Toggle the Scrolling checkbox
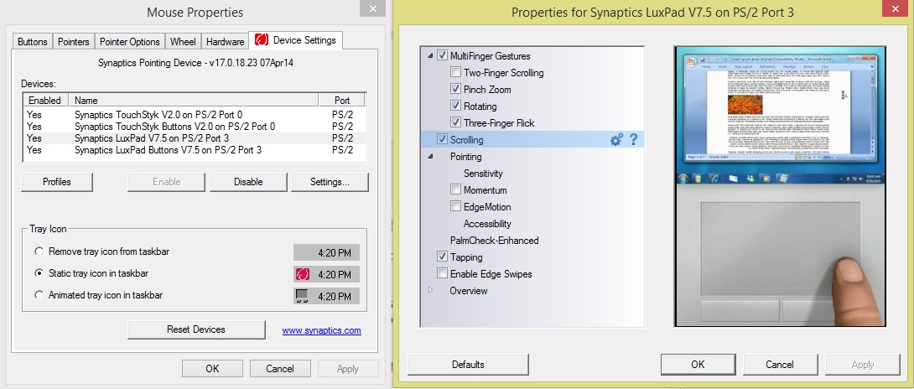 click(x=442, y=140)
